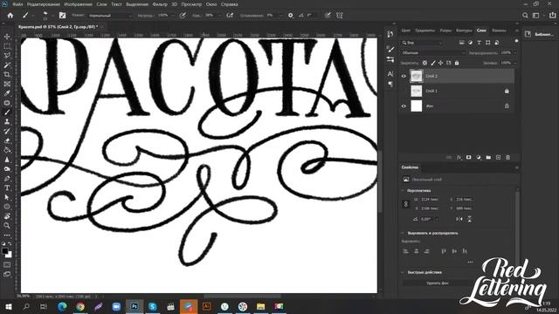Create new group folder icon
The height and width of the screenshot is (314, 559).
[x=488, y=157]
